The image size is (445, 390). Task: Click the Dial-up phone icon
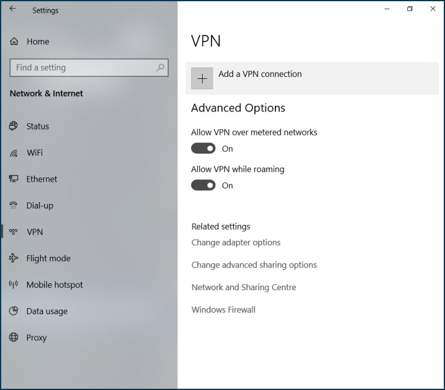point(14,206)
